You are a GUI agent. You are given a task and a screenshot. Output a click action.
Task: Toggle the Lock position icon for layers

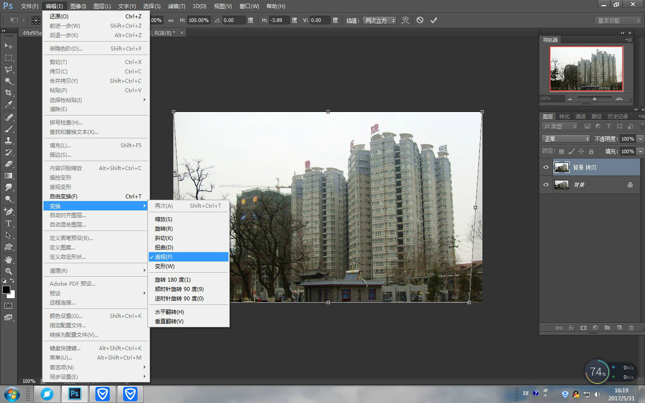[581, 151]
